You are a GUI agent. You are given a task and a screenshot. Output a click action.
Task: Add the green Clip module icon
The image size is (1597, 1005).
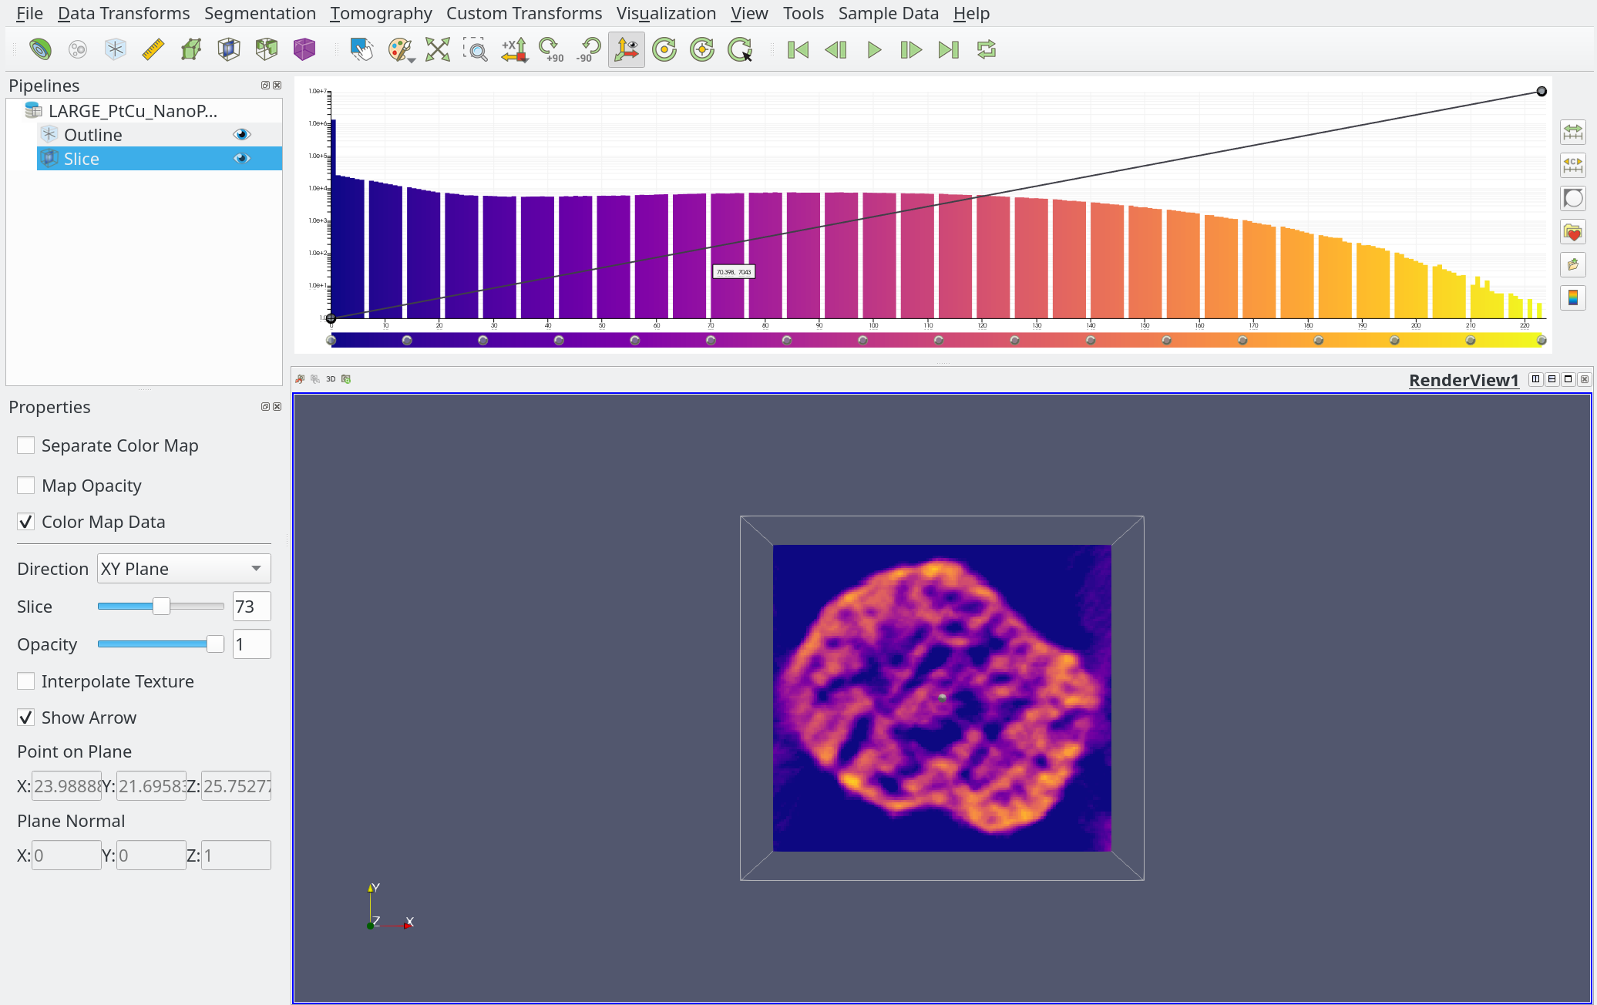[x=191, y=49]
